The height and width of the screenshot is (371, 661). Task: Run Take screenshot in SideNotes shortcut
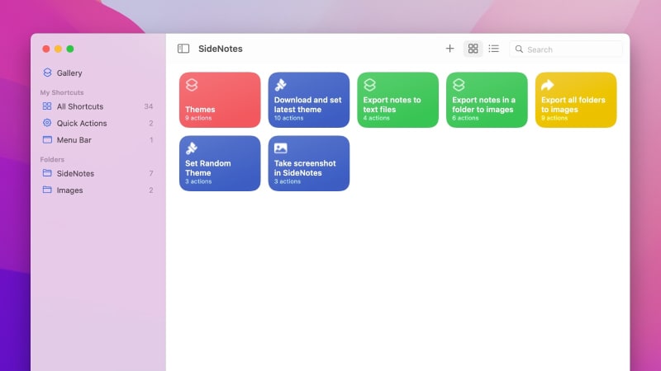click(308, 163)
